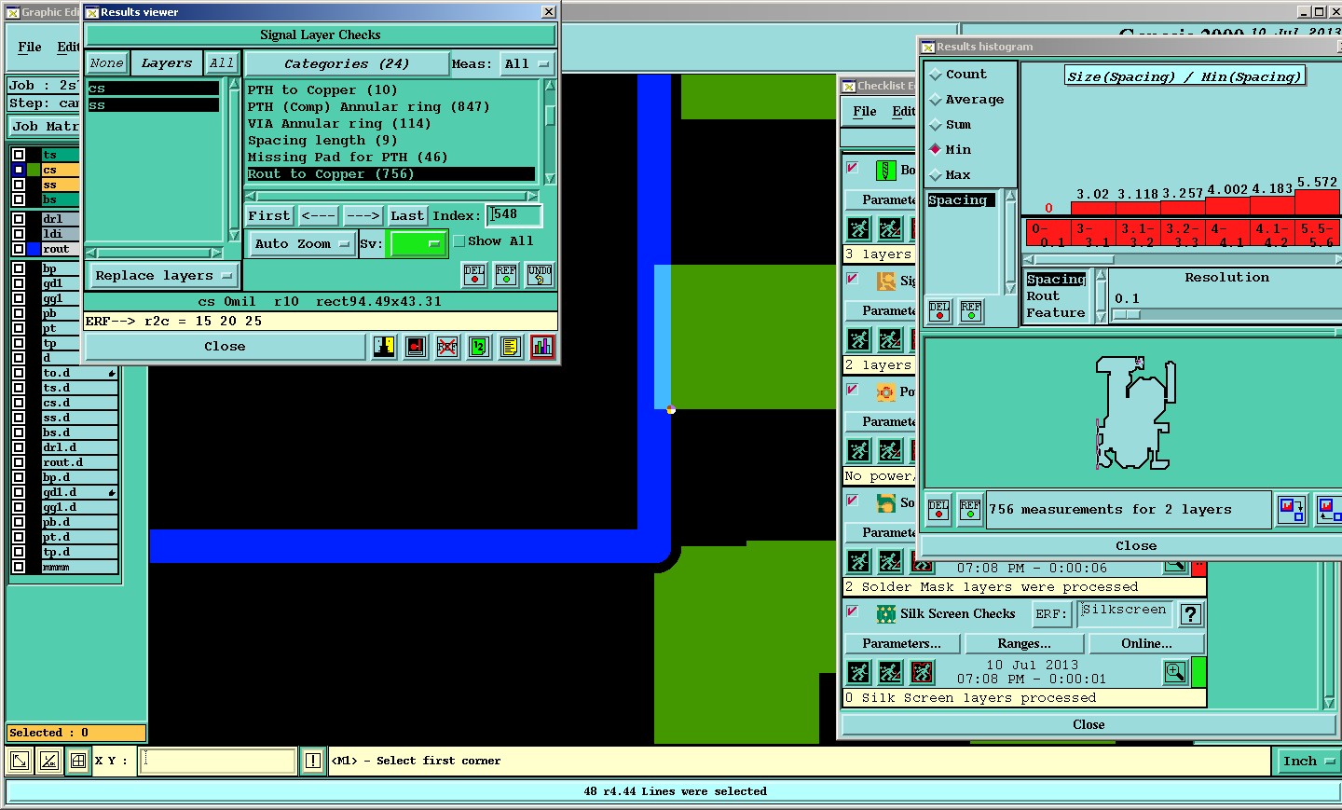The height and width of the screenshot is (810, 1342).
Task: Open the File menu in Checklist window
Action: pos(865,111)
